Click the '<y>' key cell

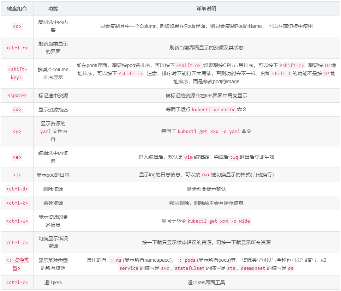(17, 132)
